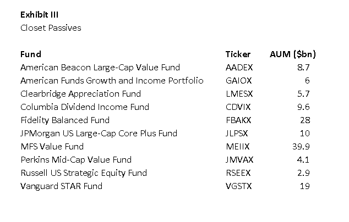This screenshot has width=349, height=222.
Task: Select the Vanguard STAR Fund entry
Action: [61, 186]
